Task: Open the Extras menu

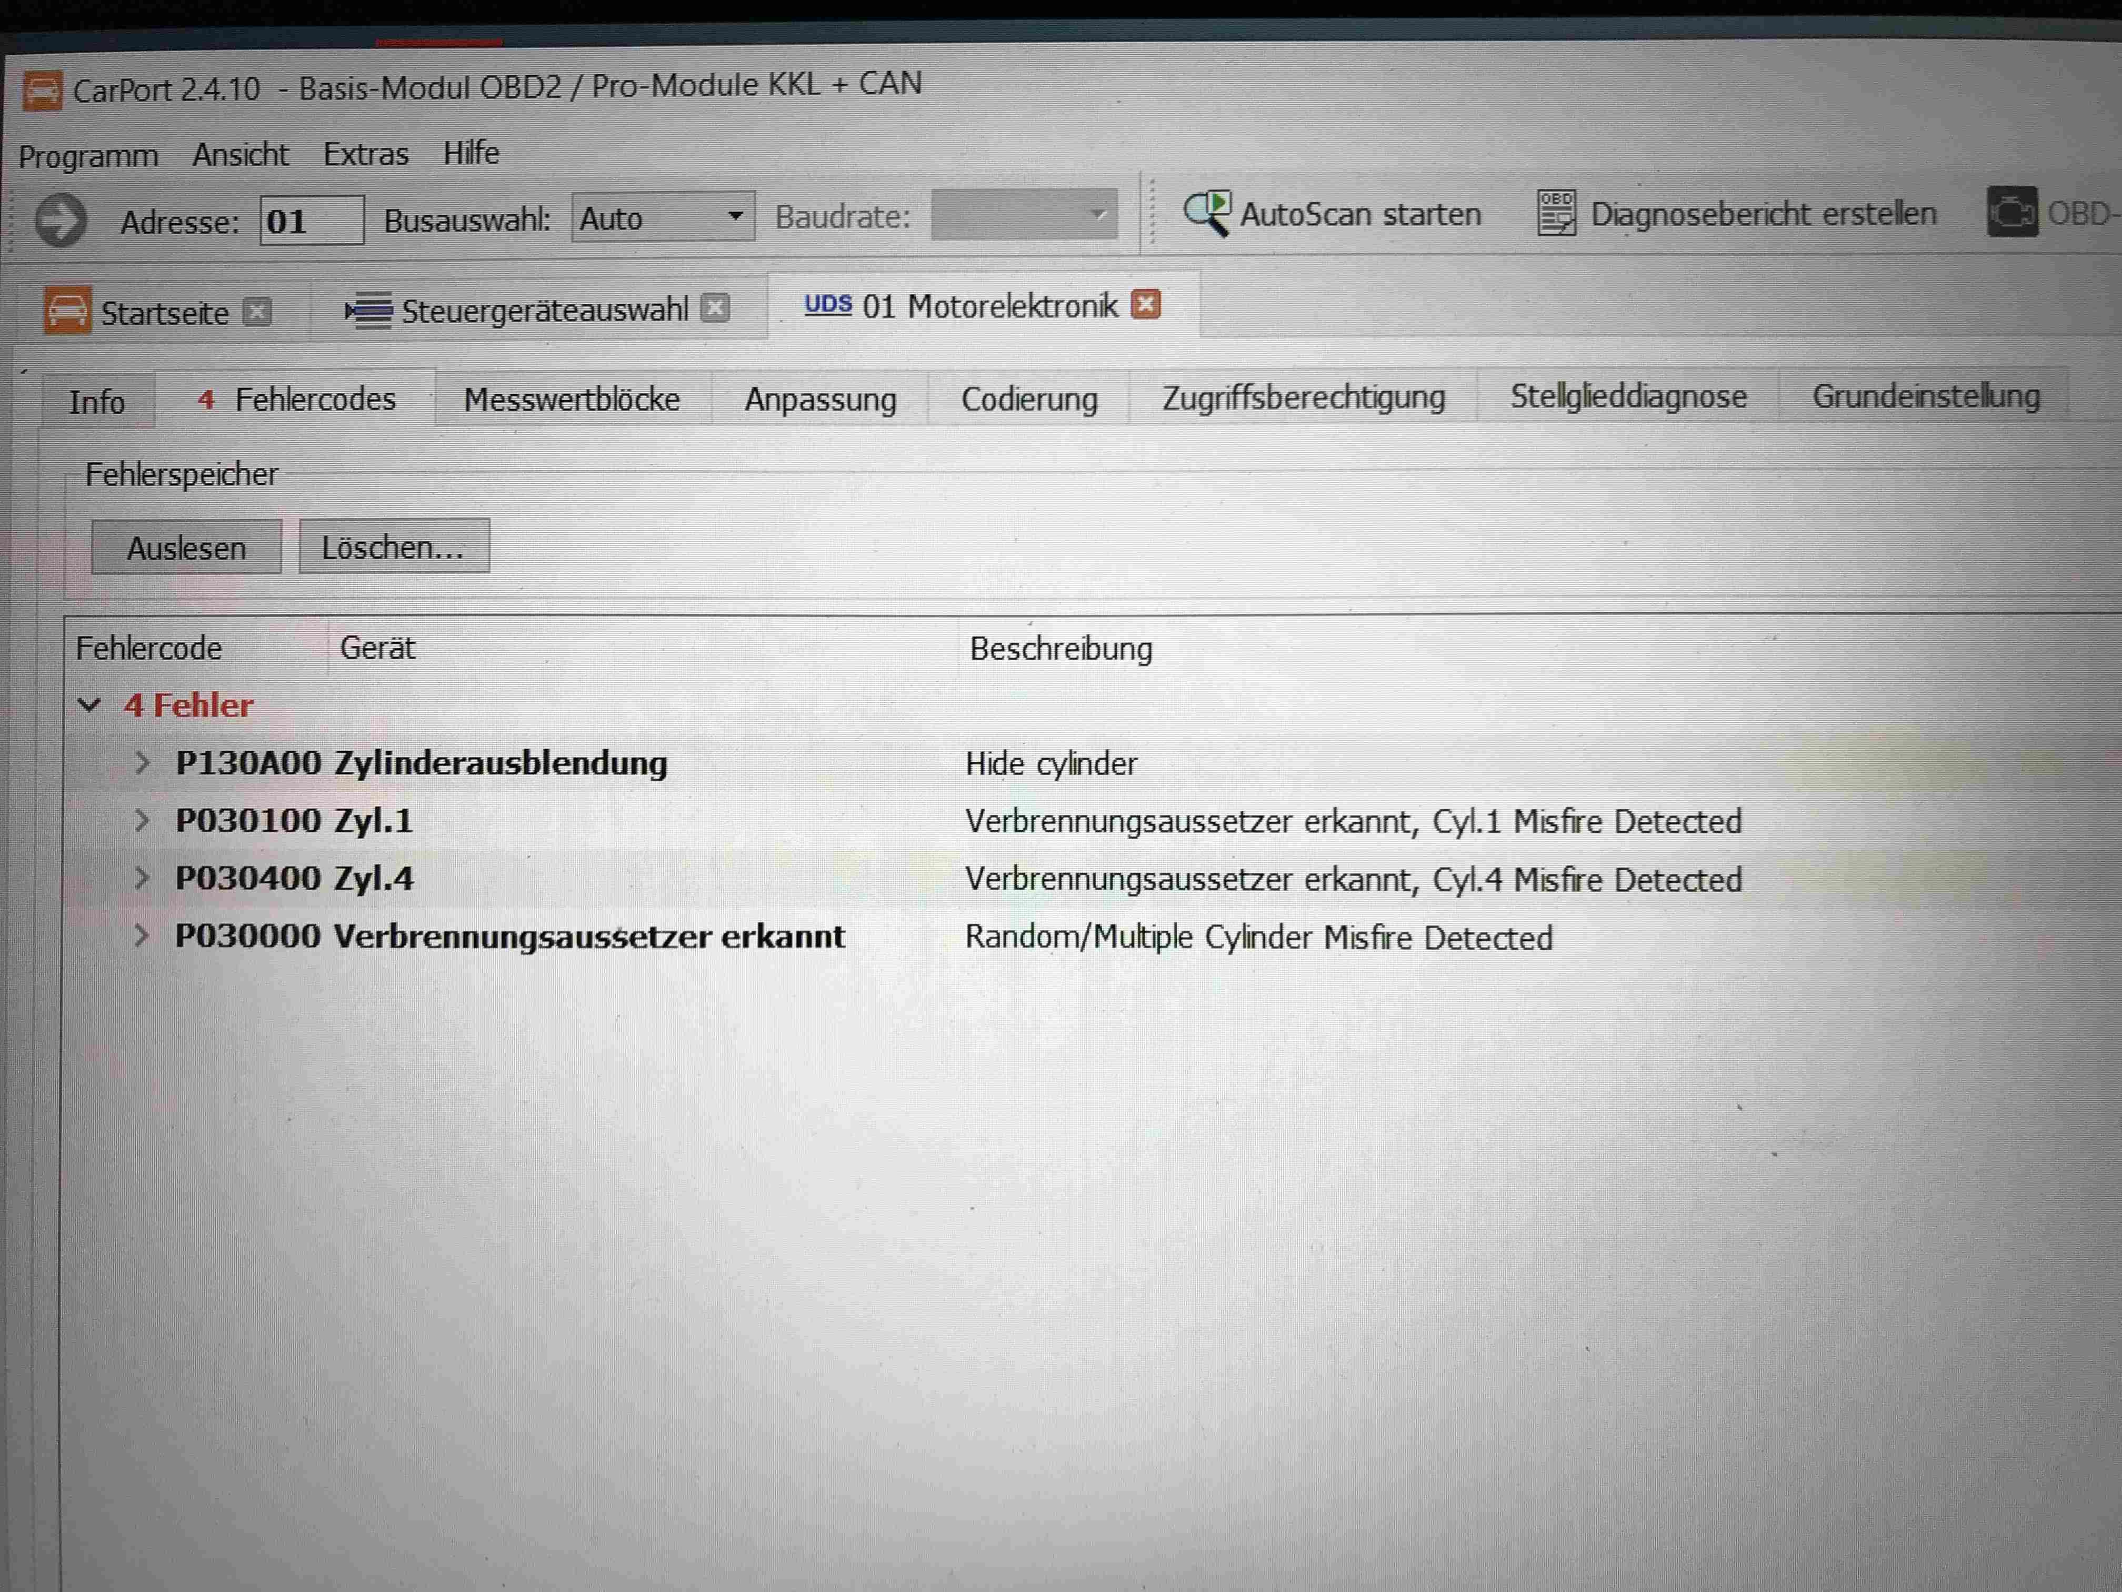Action: pos(365,154)
